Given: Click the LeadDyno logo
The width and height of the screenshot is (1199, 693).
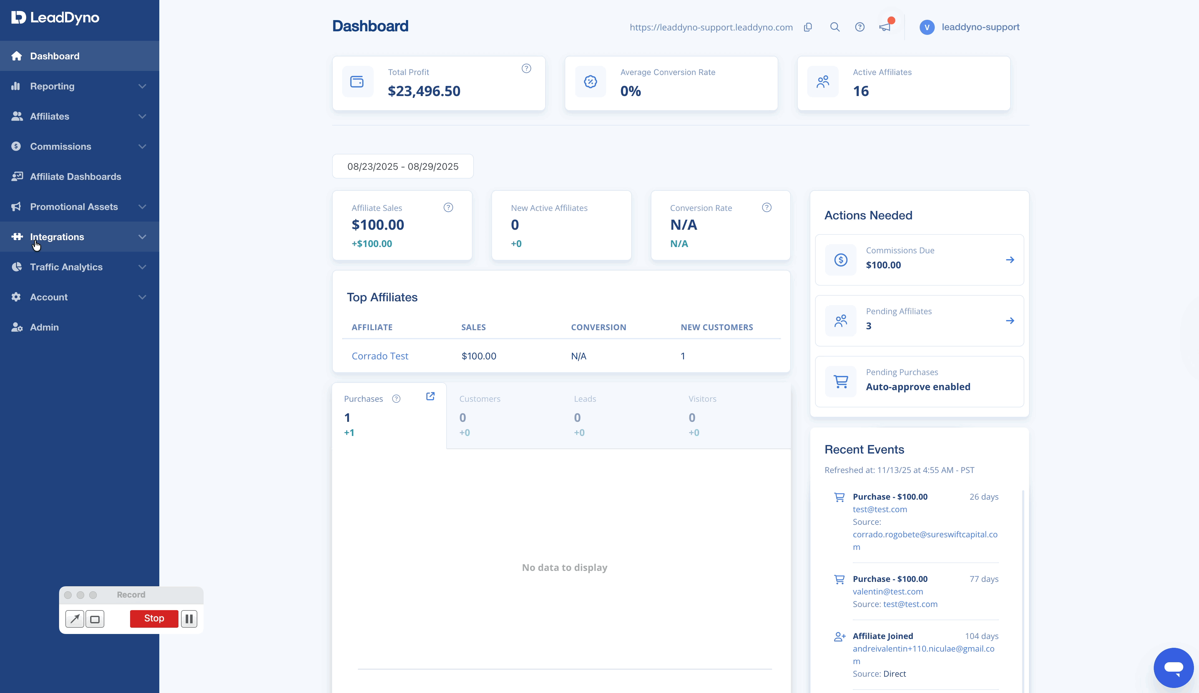Looking at the screenshot, I should tap(55, 18).
